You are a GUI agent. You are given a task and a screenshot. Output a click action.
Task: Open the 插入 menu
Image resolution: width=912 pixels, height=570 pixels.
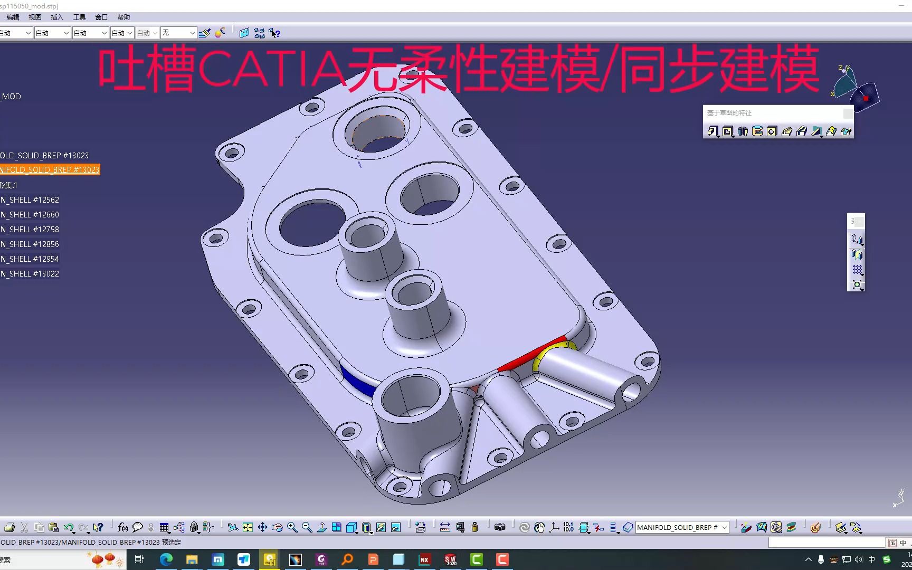(57, 17)
